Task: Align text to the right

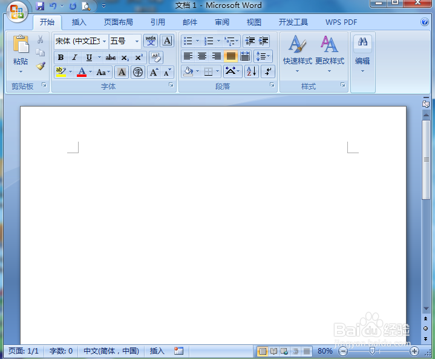Action: click(x=217, y=56)
